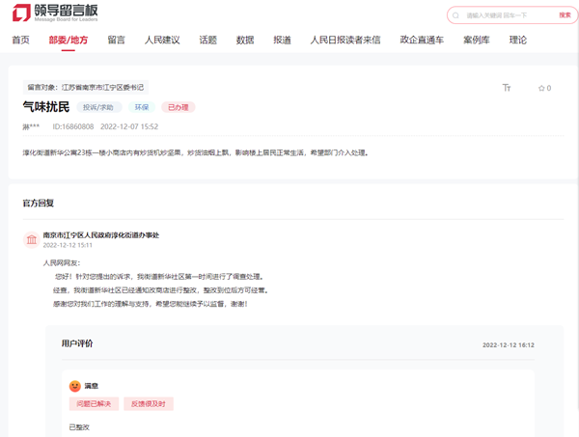579x437 pixels.
Task: Open the 理论 tab
Action: [x=517, y=40]
